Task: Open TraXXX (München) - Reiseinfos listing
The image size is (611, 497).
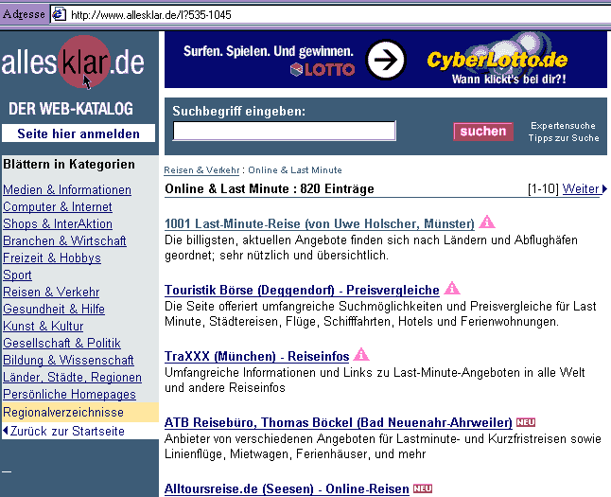Action: click(257, 357)
